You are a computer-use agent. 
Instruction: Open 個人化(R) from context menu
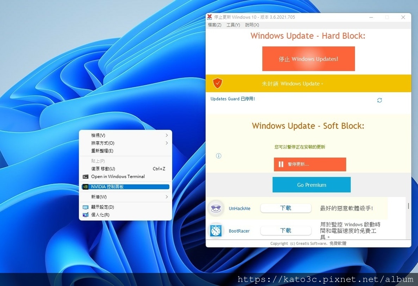coord(125,215)
